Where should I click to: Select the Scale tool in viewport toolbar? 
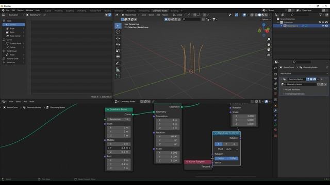118,50
